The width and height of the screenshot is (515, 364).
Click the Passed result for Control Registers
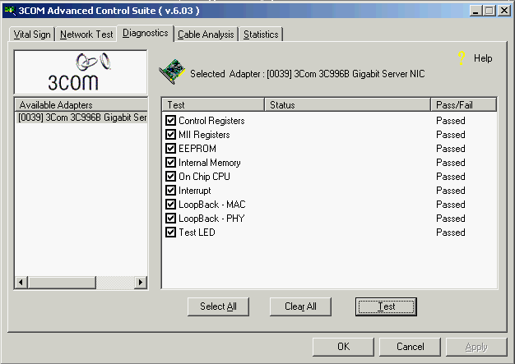tap(450, 121)
